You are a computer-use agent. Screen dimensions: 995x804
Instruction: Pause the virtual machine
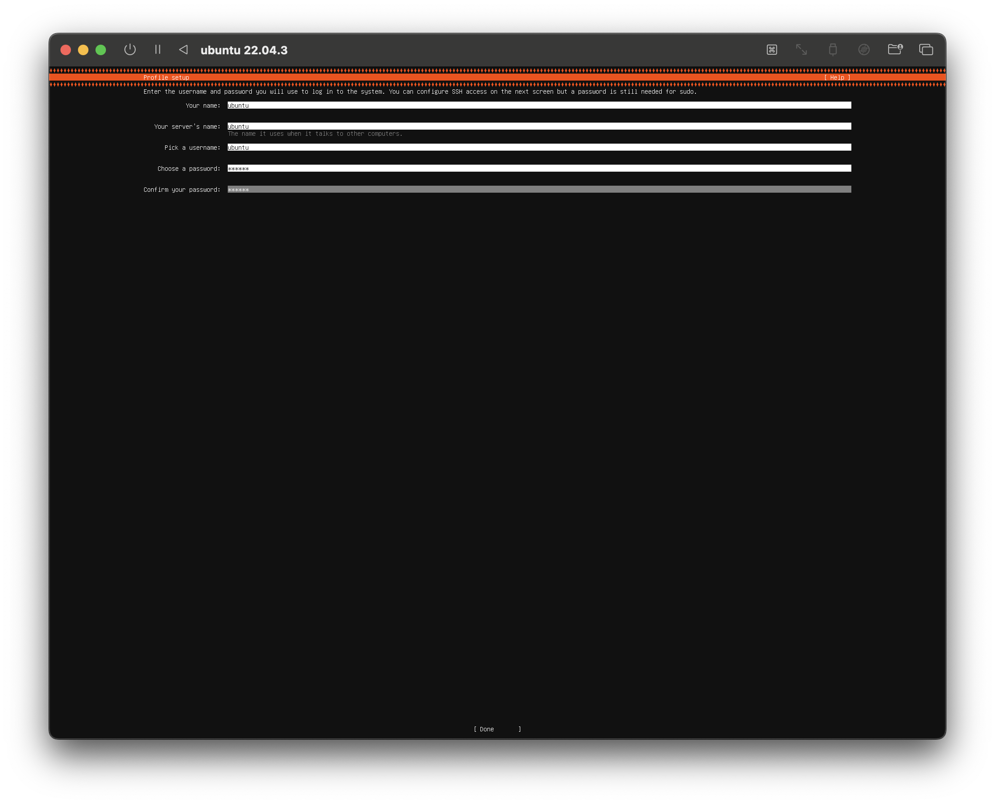(158, 49)
